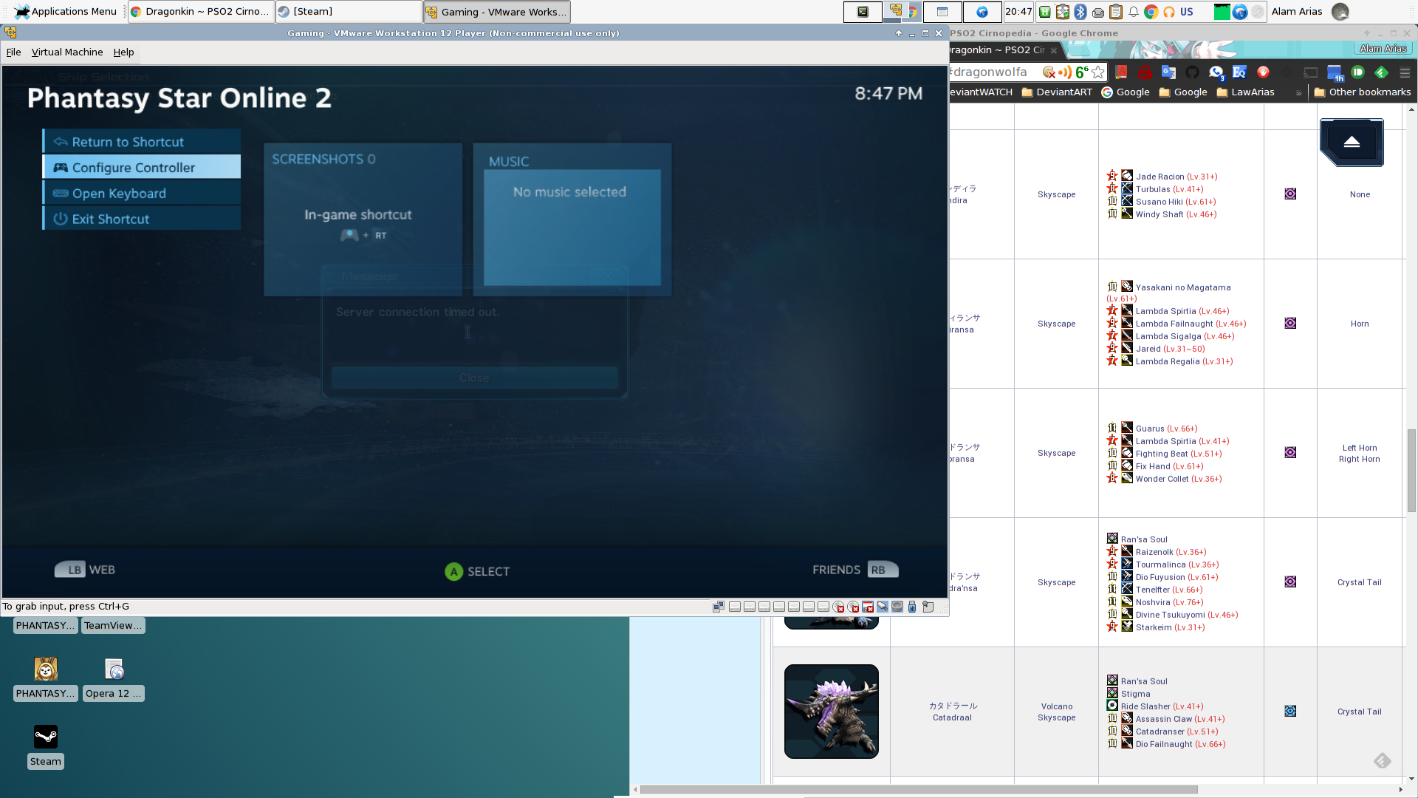Click the VMware message log icon
Viewport: 1418px width, 798px height.
coord(928,607)
